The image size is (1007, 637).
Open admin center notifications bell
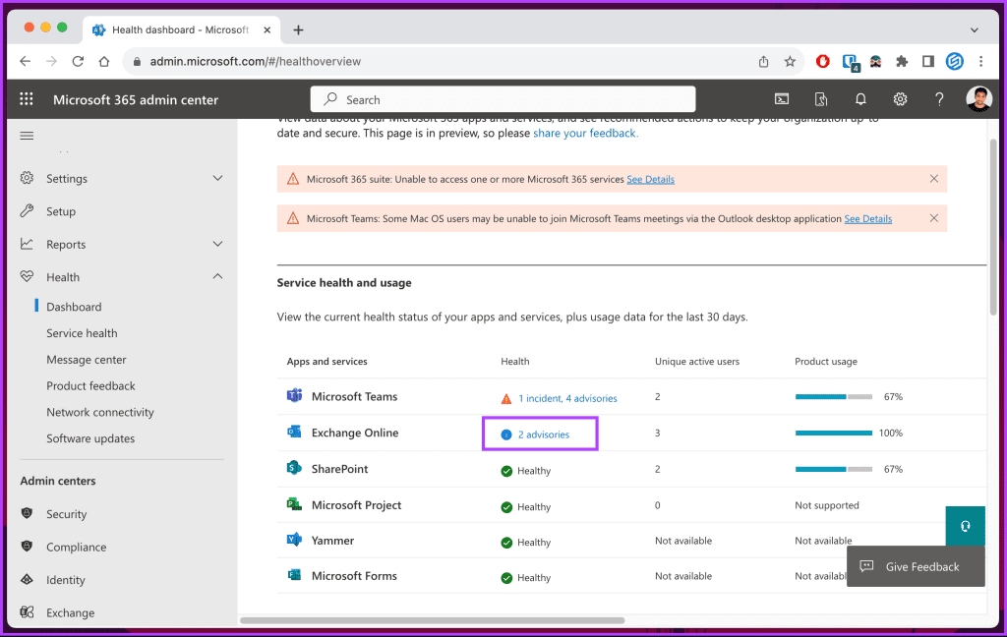pyautogui.click(x=859, y=98)
